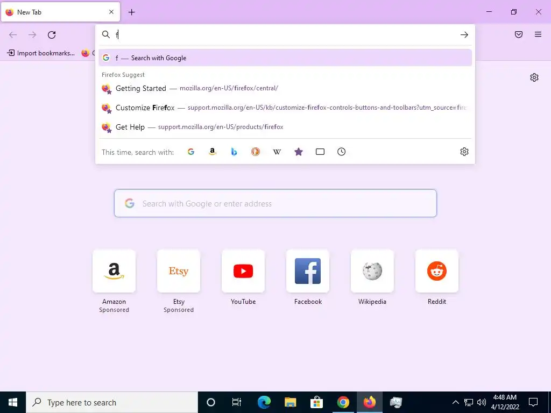The image size is (551, 413).
Task: Choose 'f — Search with Google' suggestion
Action: point(285,58)
